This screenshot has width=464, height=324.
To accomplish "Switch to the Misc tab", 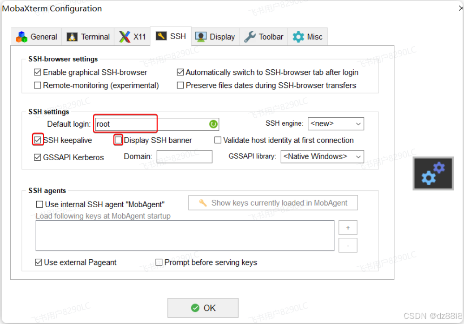I will (x=307, y=37).
